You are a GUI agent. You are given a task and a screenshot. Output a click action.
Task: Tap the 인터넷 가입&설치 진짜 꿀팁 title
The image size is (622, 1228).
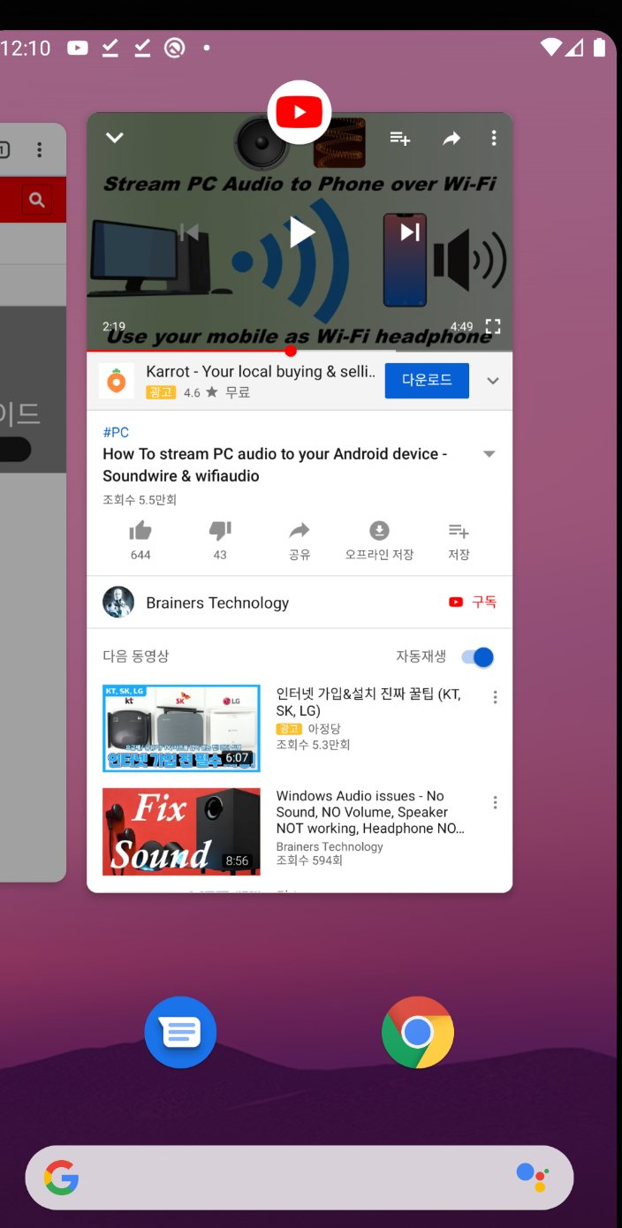coord(368,702)
